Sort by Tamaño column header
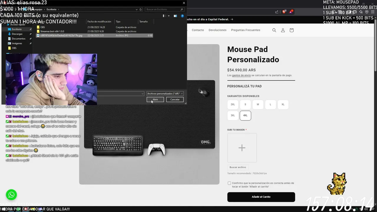 coord(146,21)
